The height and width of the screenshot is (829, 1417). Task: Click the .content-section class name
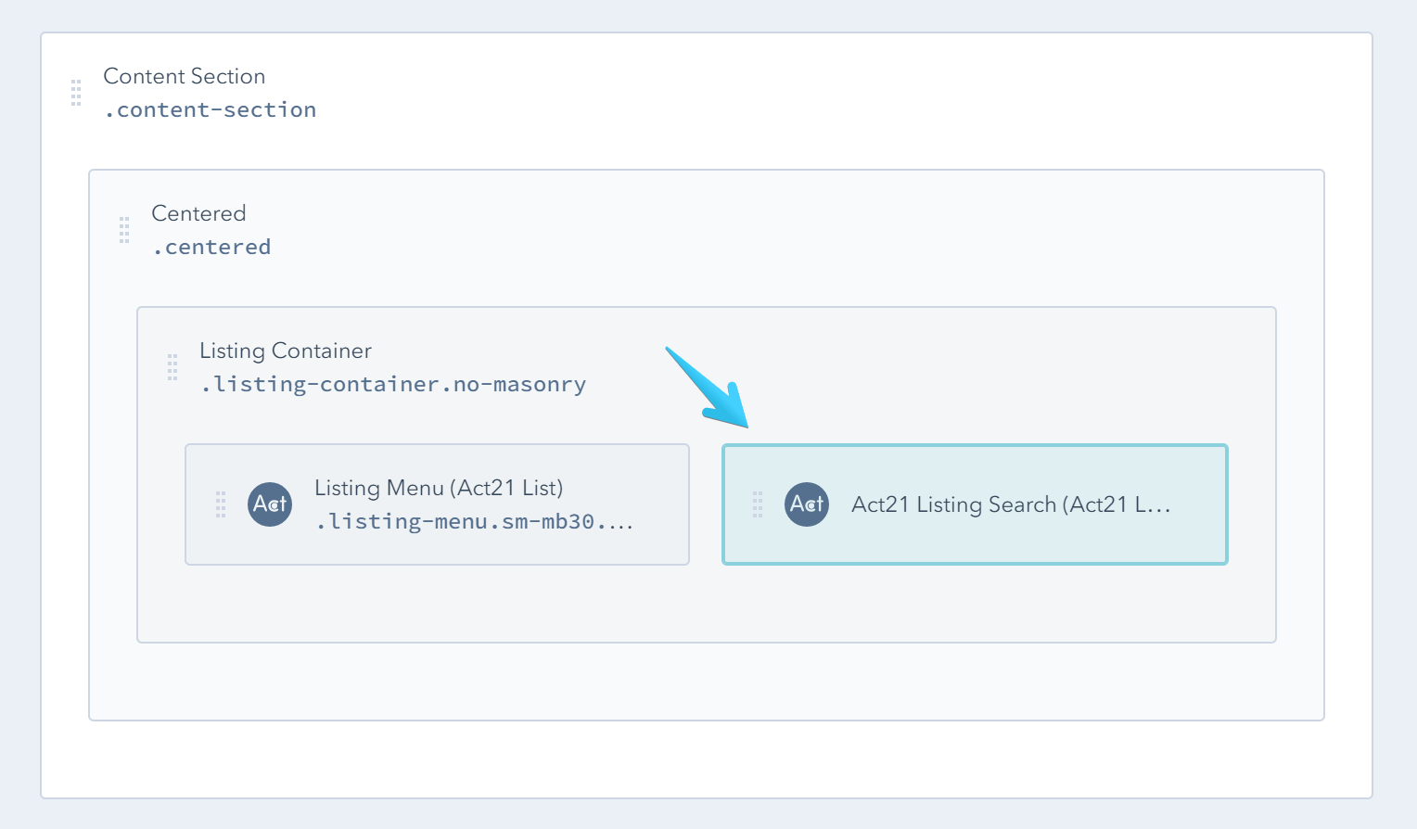[211, 109]
